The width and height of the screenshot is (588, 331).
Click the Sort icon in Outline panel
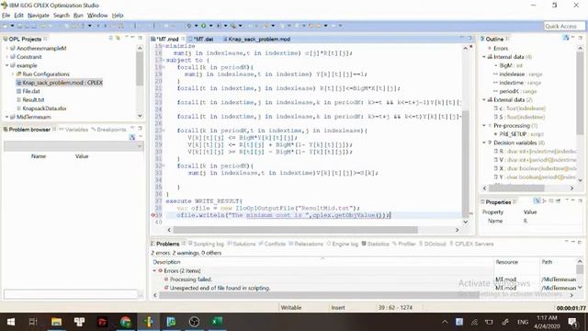566,38
